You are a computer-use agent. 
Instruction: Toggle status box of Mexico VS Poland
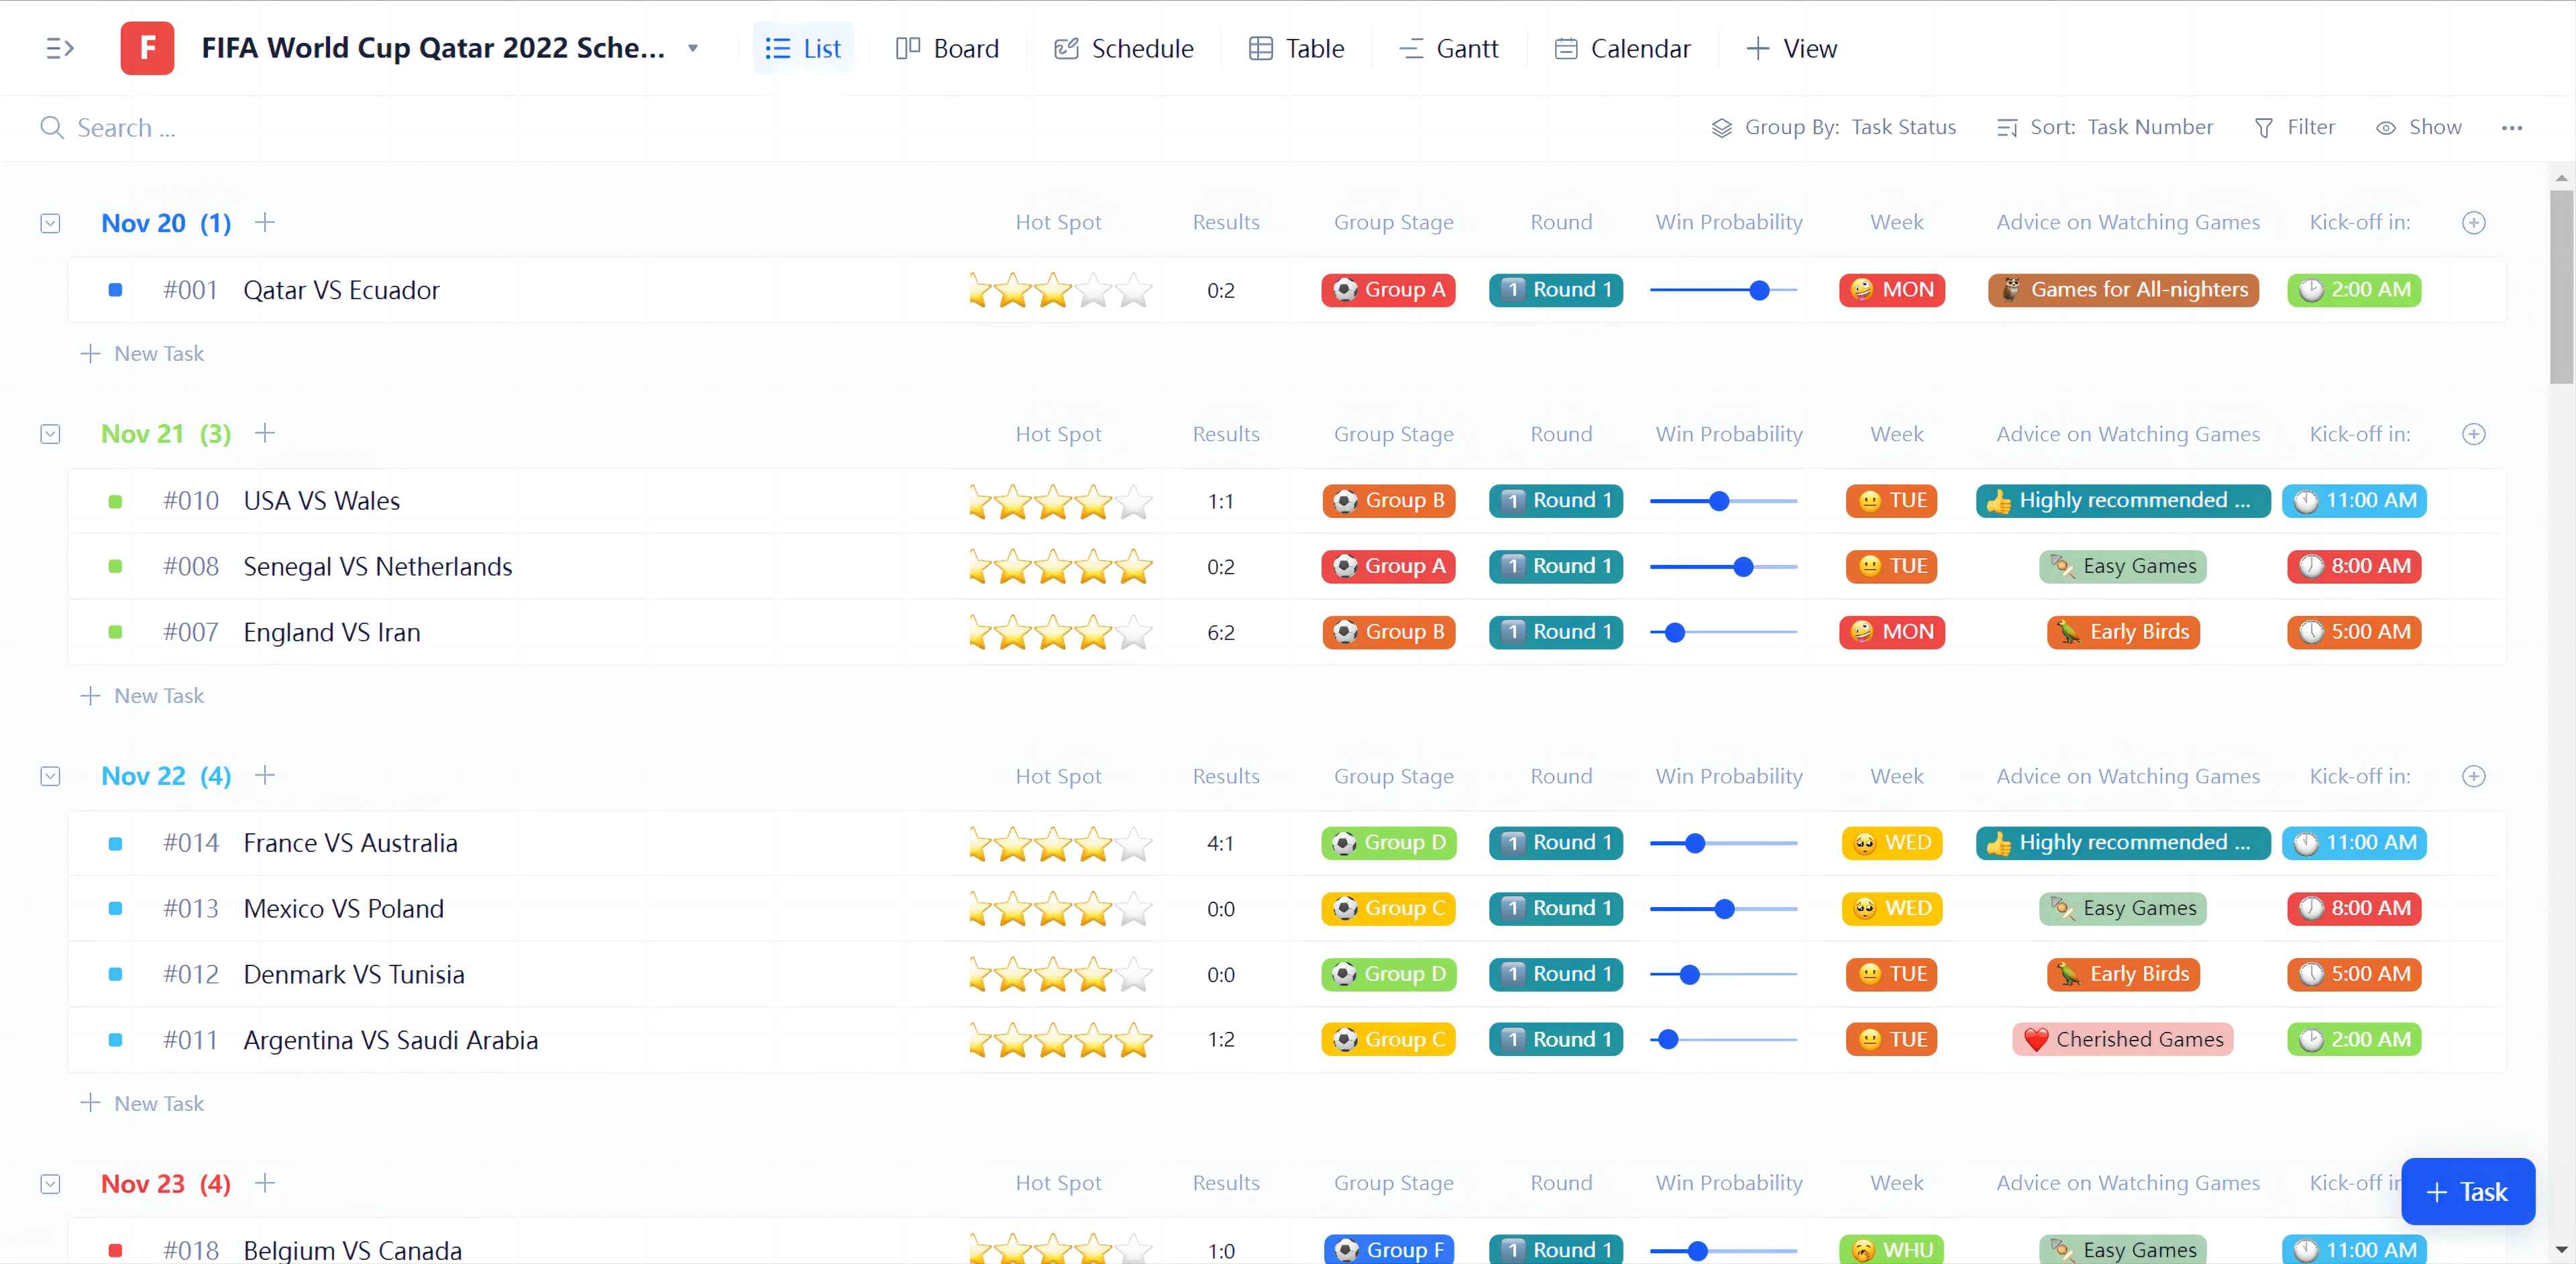pos(115,908)
